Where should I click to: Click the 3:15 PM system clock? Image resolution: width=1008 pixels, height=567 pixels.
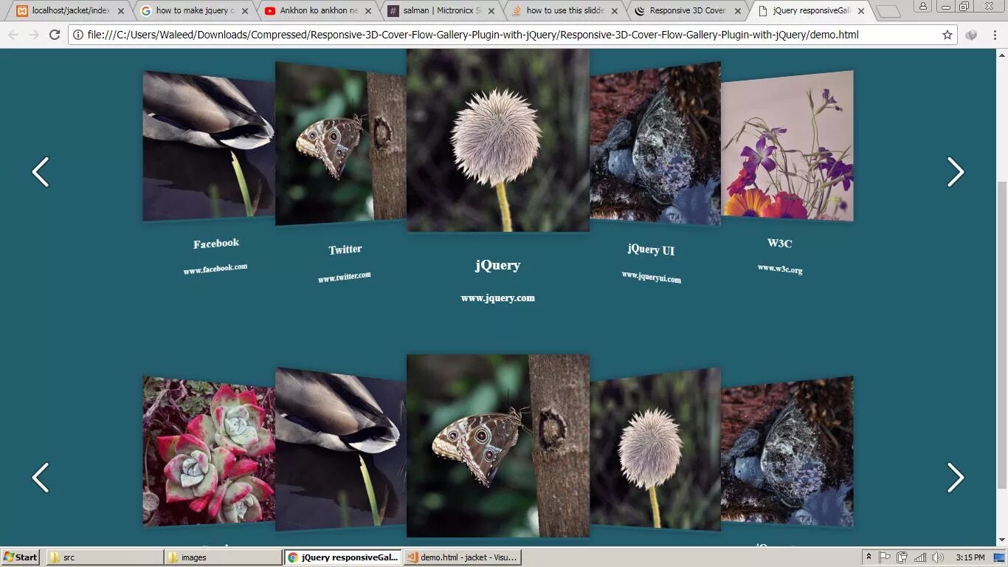point(970,557)
